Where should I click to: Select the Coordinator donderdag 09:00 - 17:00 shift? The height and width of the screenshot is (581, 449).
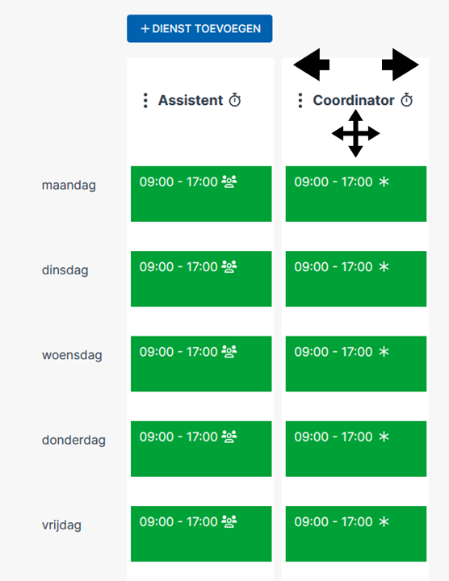[356, 449]
